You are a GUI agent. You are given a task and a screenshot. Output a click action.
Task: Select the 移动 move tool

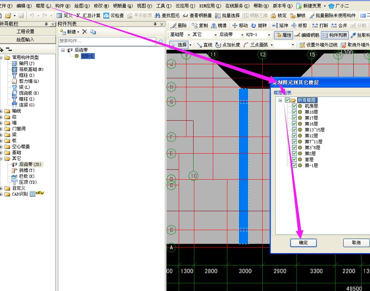click(240, 25)
